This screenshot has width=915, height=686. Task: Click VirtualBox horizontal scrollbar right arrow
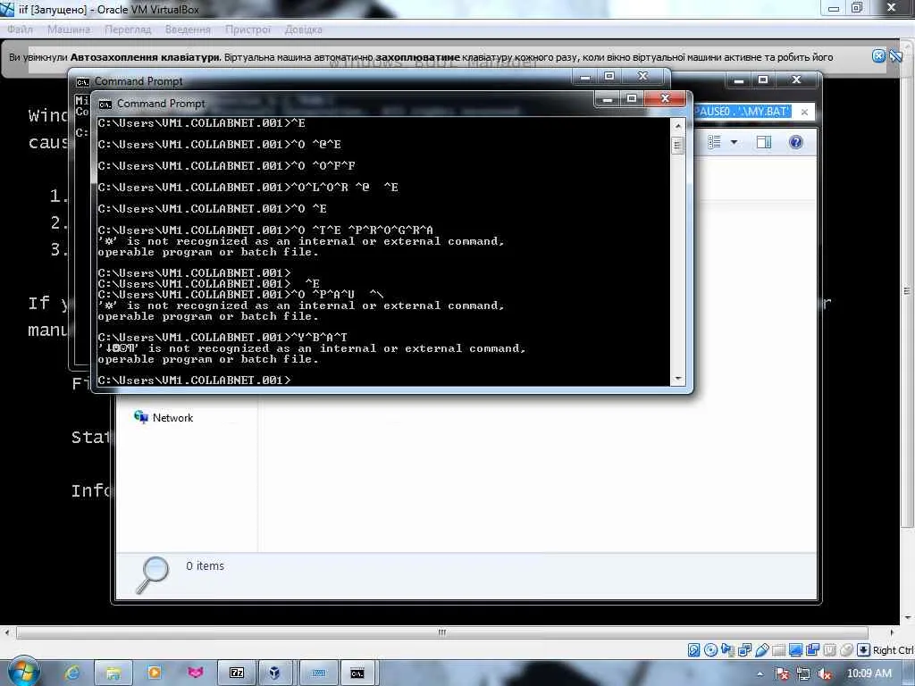pyautogui.click(x=893, y=632)
